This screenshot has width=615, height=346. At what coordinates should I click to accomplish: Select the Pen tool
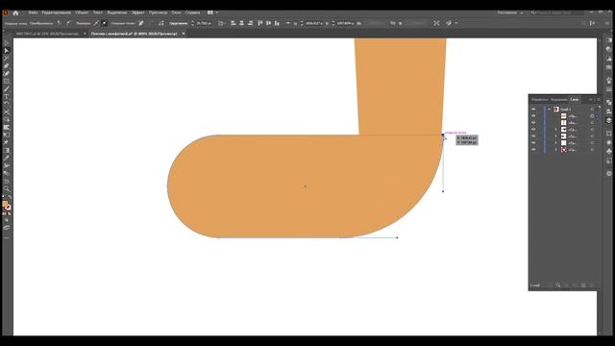7,66
